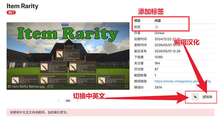Click the 编辑 edit button

208,97
